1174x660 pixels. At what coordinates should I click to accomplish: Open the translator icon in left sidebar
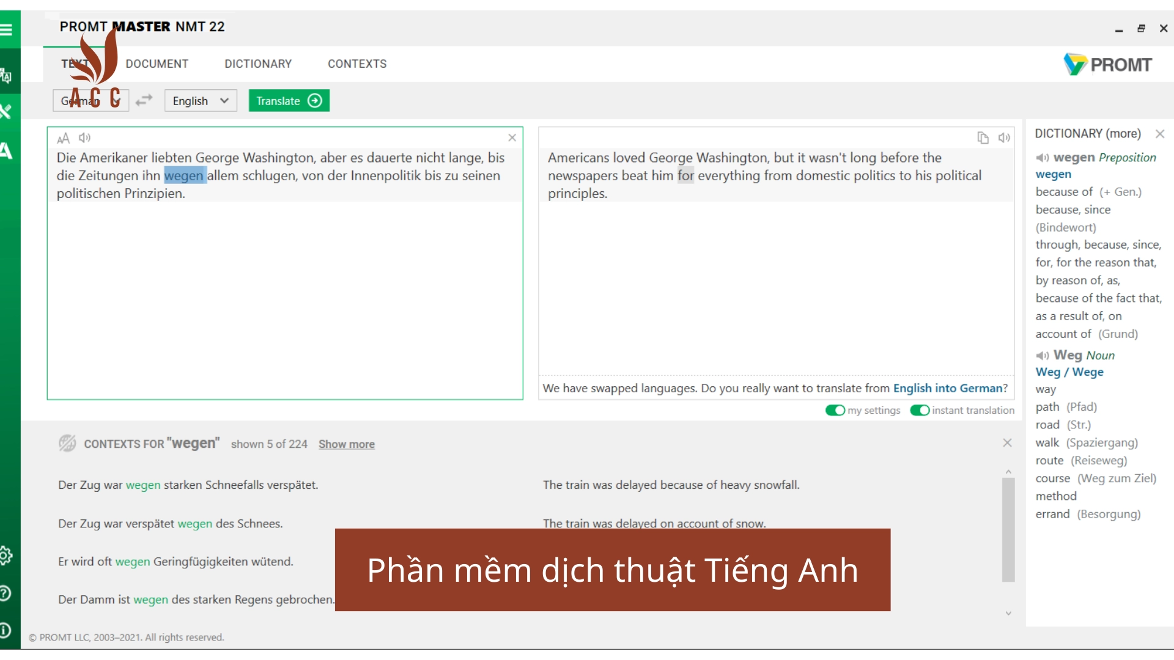coord(6,76)
